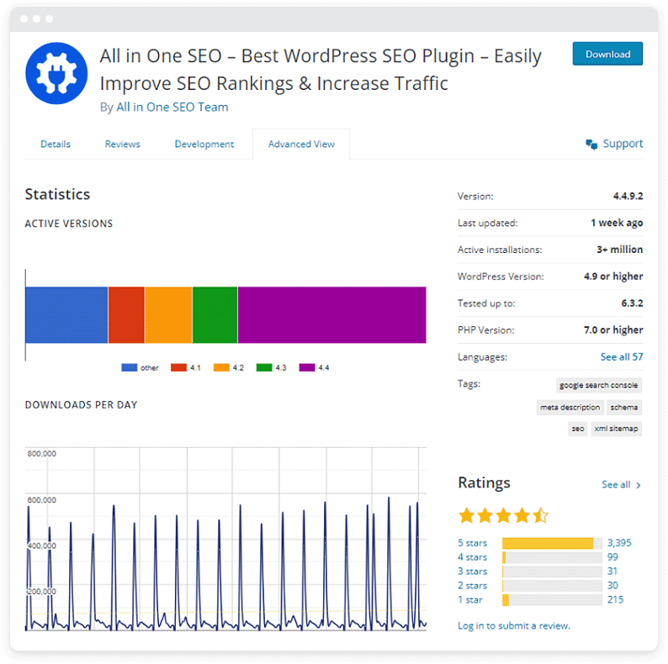Image resolution: width=668 pixels, height=664 pixels.
Task: Open the Development tab
Action: pyautogui.click(x=204, y=145)
